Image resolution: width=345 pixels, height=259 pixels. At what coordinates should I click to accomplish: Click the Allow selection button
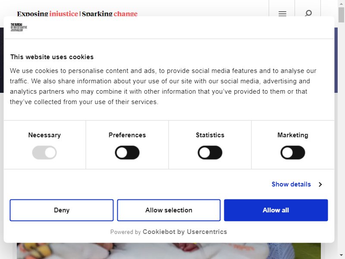pos(169,210)
